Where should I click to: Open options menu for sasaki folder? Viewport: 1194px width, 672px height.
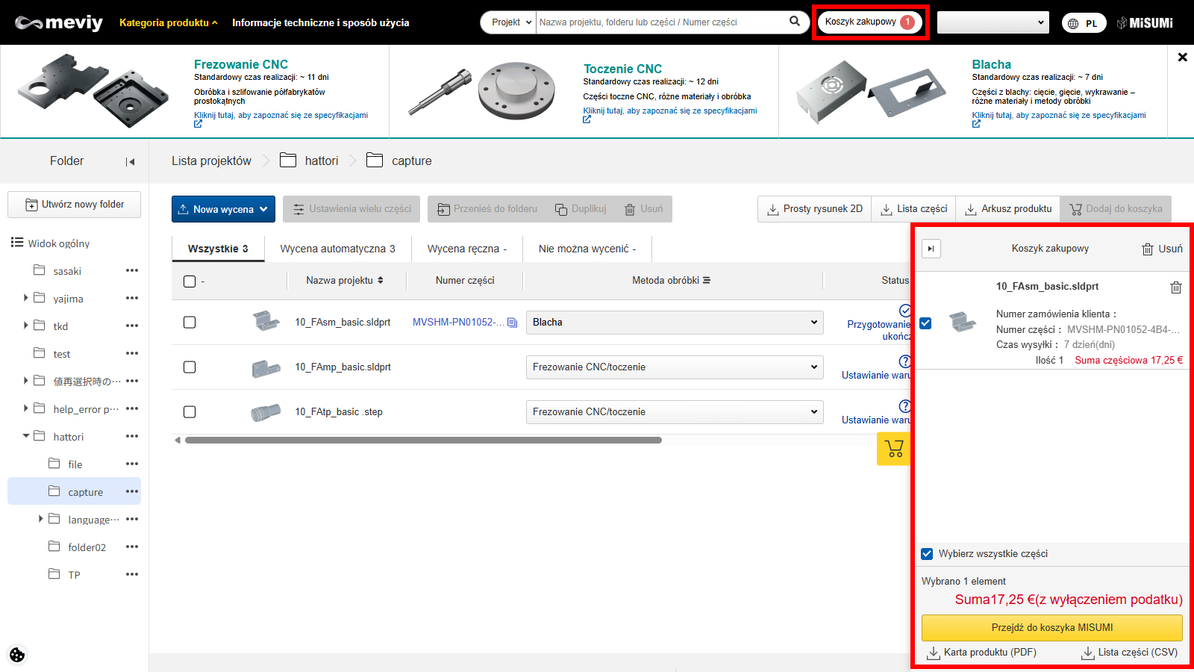tap(132, 270)
